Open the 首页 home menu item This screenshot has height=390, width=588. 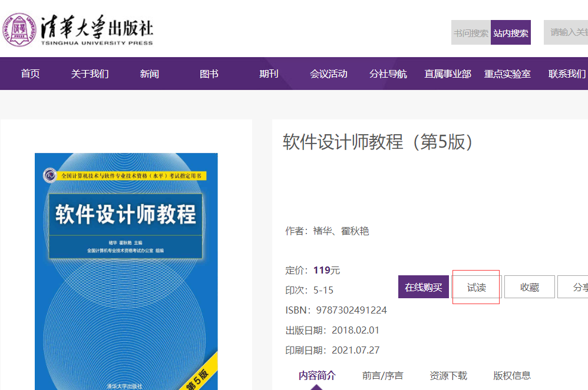pyautogui.click(x=30, y=74)
